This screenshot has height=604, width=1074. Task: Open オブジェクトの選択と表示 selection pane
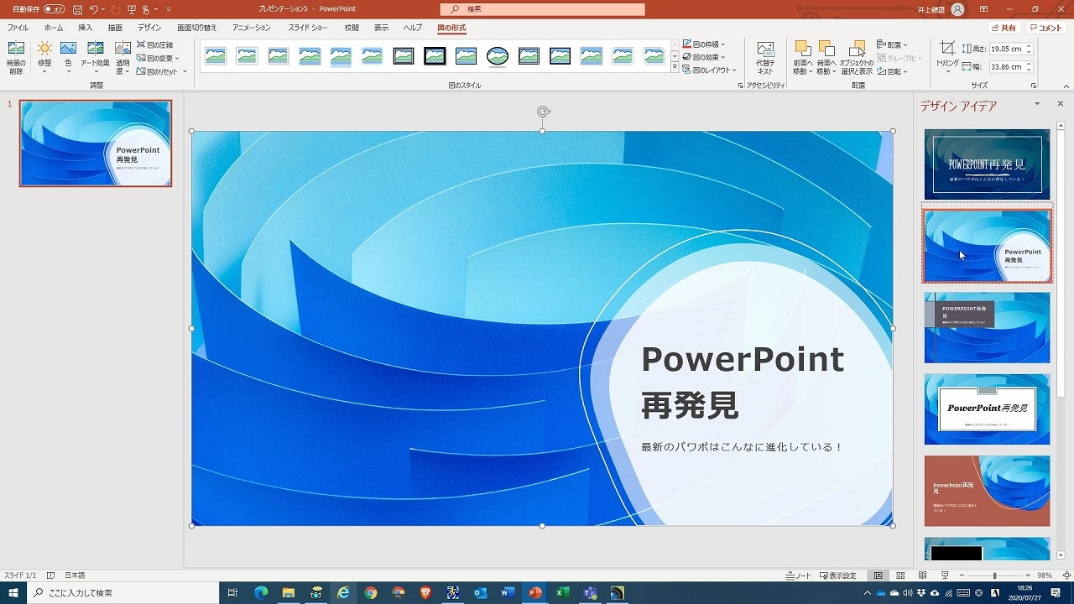[857, 57]
